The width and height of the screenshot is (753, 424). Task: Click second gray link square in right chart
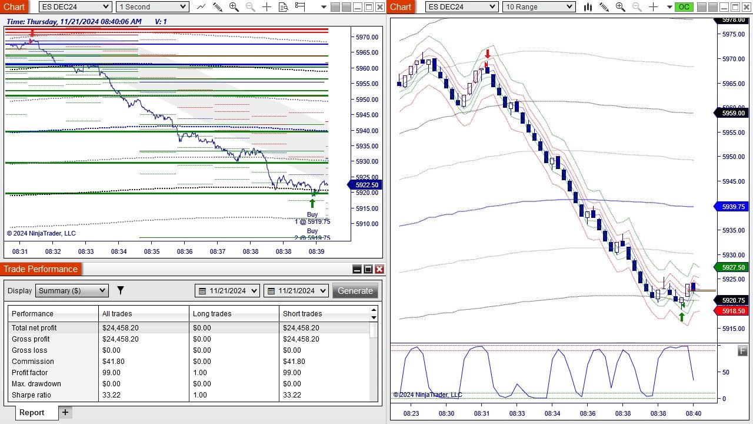pos(712,7)
